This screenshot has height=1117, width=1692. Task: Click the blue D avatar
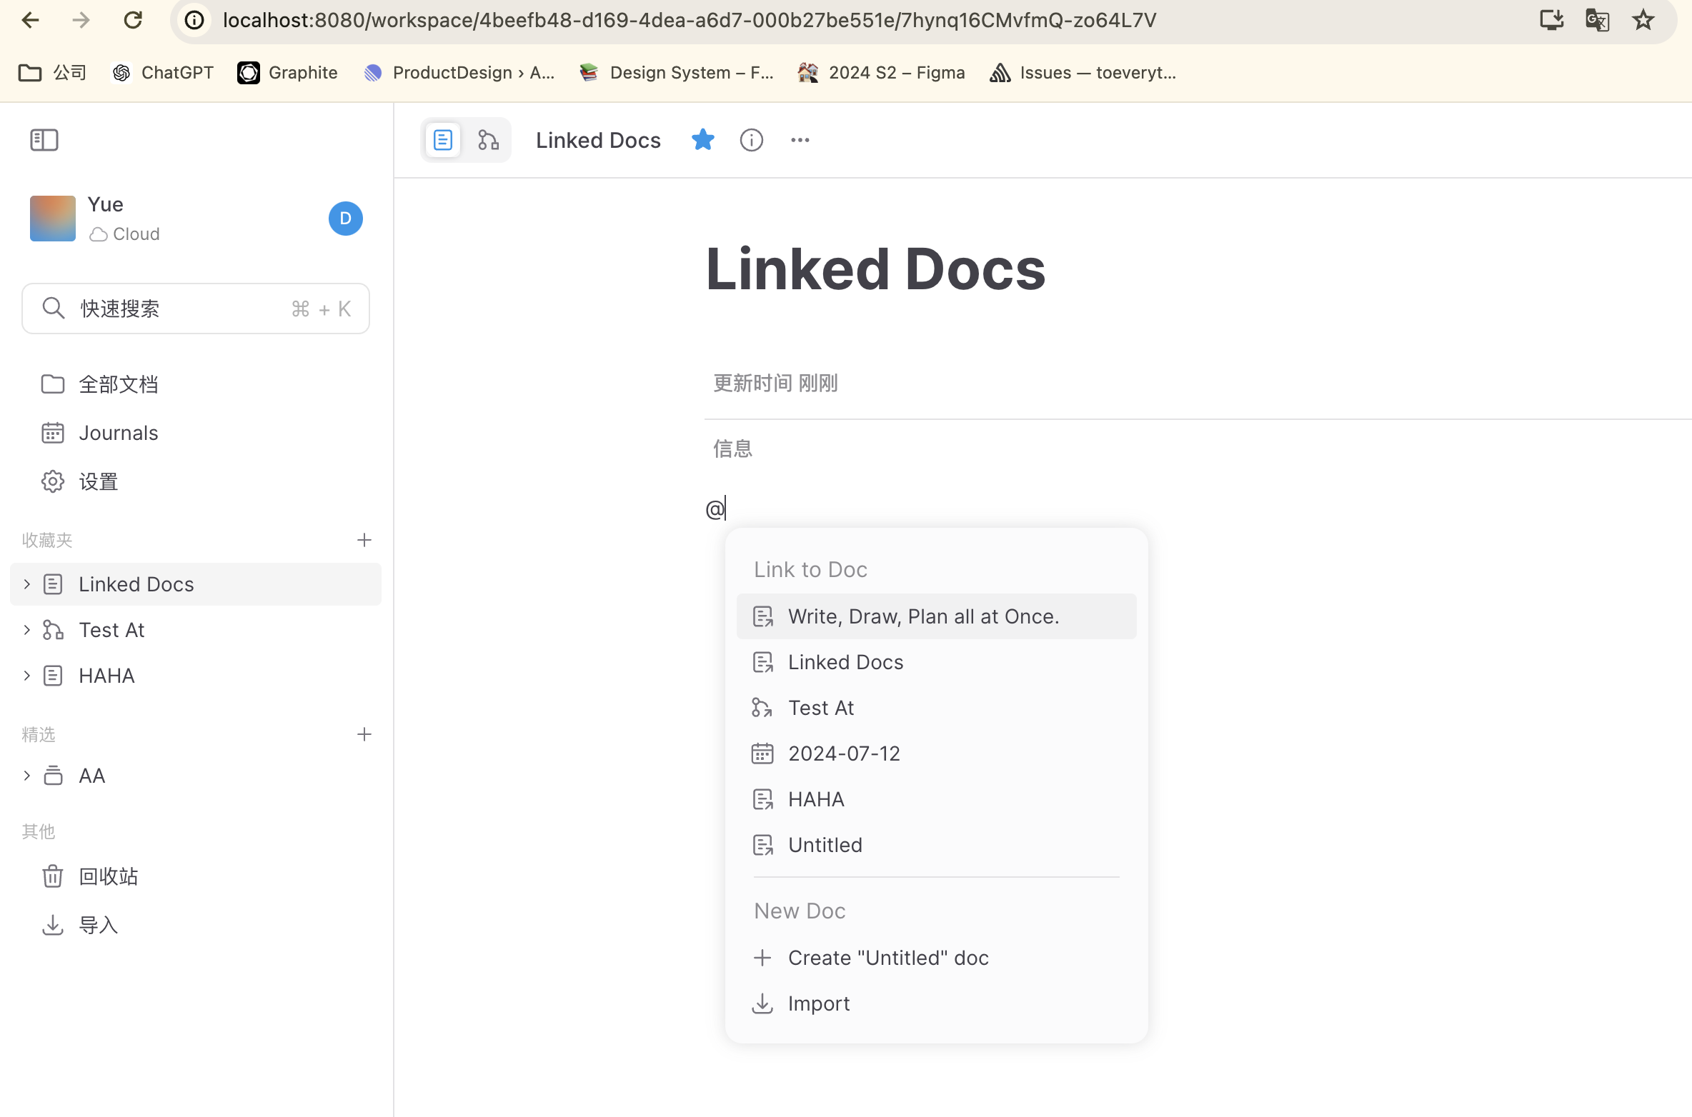point(345,219)
